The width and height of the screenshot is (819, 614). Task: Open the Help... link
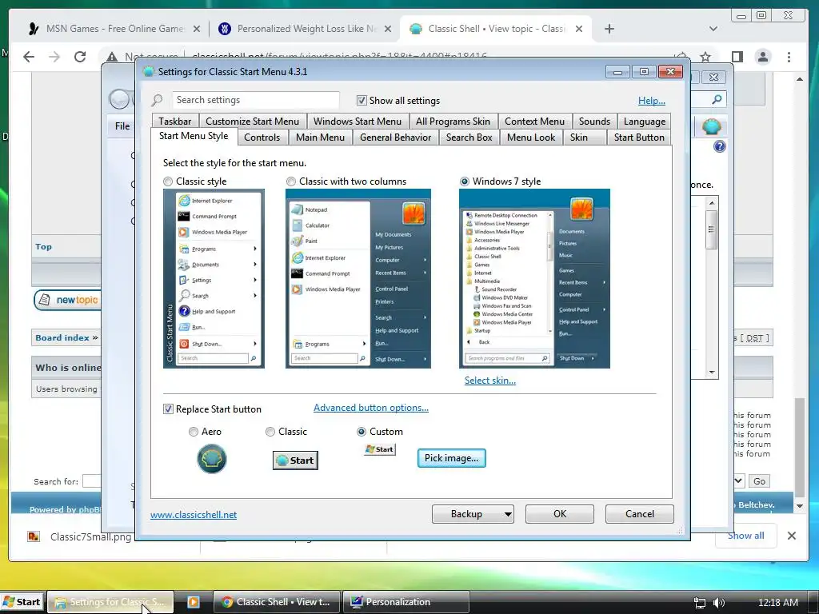651,101
